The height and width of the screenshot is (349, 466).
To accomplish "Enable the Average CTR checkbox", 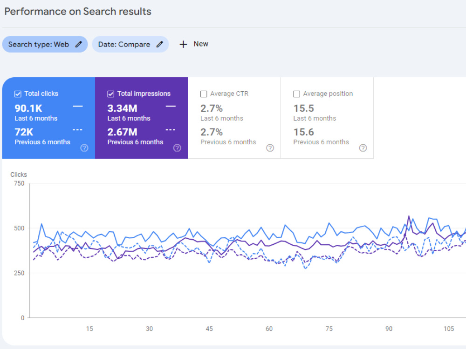I will pos(204,94).
